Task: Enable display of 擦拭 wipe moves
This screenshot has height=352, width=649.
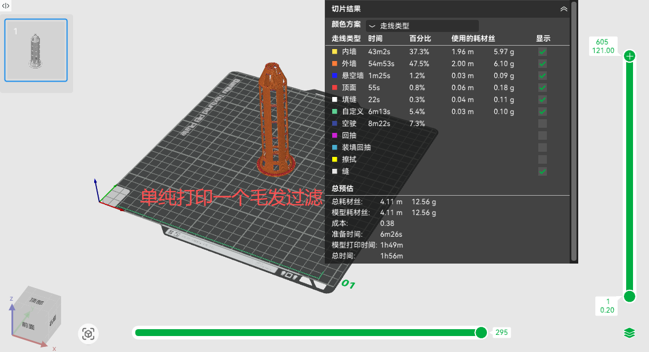Action: [x=542, y=160]
